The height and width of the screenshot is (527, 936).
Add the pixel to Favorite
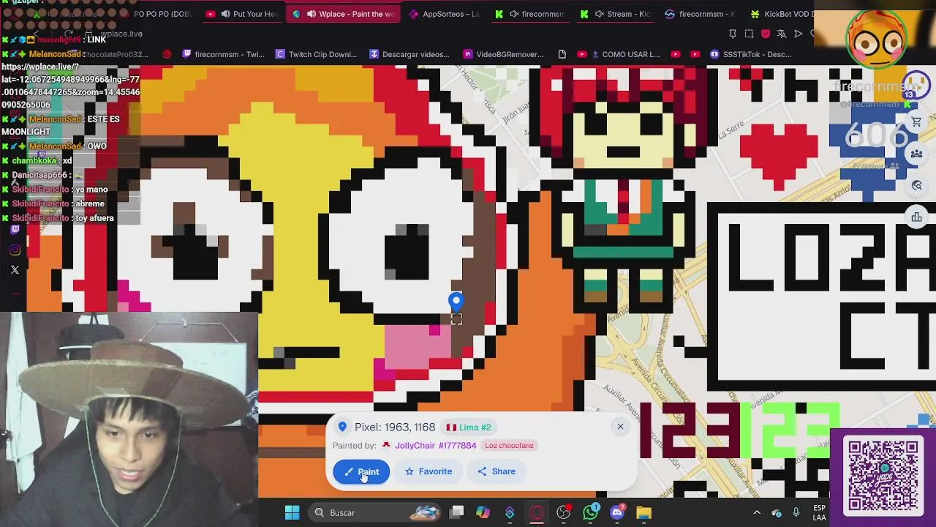pos(429,471)
